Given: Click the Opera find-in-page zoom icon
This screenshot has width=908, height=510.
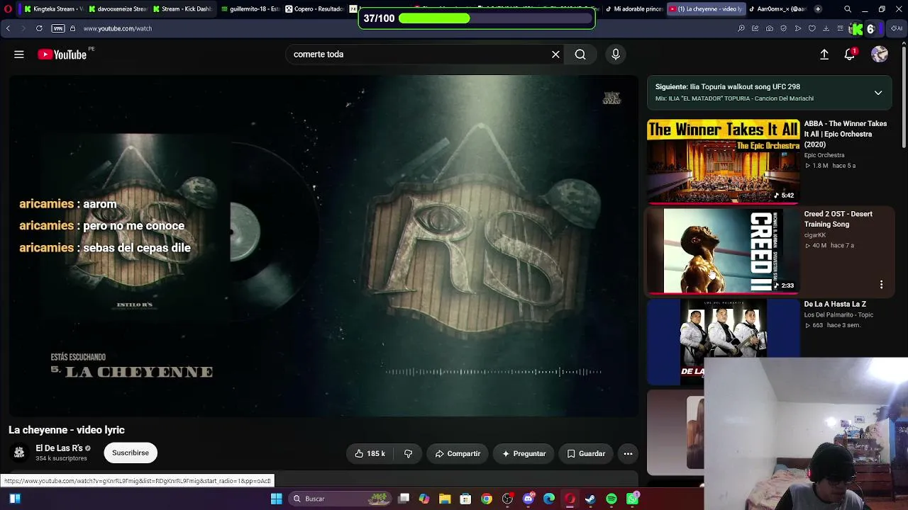Looking at the screenshot, I should (x=741, y=28).
